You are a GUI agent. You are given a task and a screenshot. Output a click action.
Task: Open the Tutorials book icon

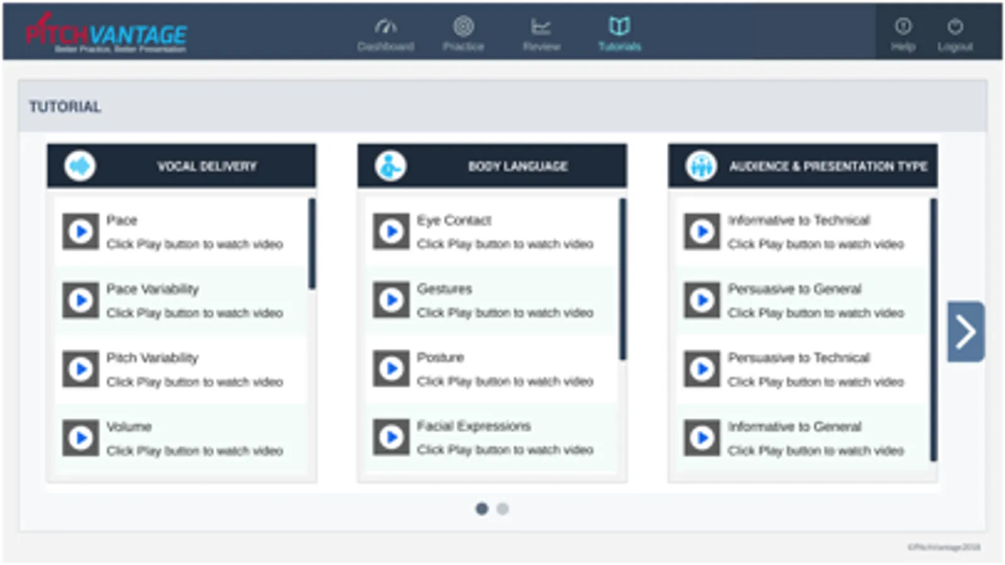coord(619,26)
